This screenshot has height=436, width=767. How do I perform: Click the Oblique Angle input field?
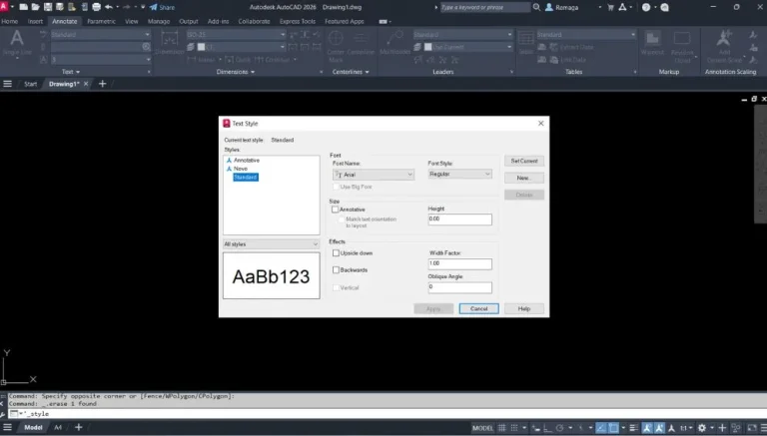click(459, 287)
